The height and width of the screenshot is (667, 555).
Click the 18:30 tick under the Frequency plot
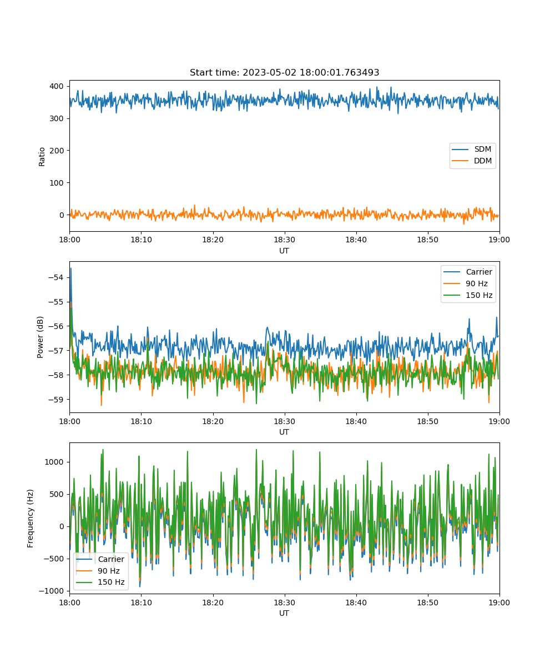click(285, 603)
